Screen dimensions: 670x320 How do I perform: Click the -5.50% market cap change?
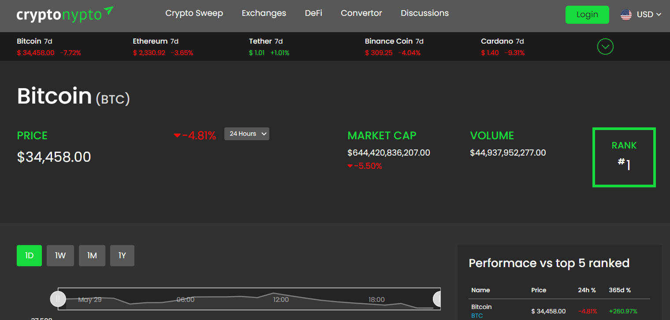click(x=365, y=166)
